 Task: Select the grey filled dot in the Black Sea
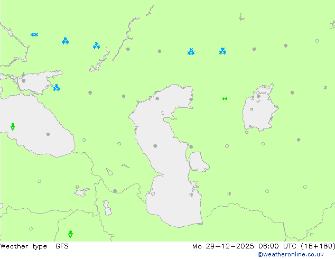pyautogui.click(x=48, y=134)
